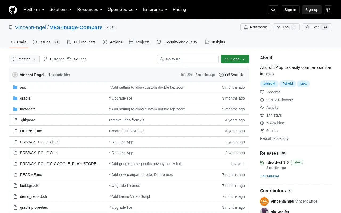Select the Insights tab
341x213 pixels.
click(x=215, y=42)
